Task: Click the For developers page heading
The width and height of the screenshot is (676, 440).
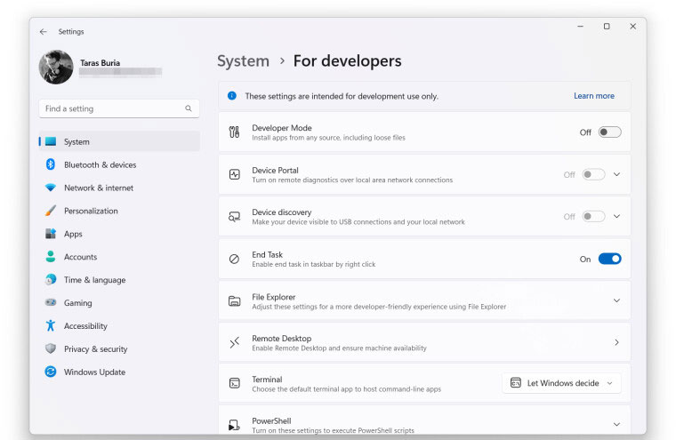Action: point(348,61)
